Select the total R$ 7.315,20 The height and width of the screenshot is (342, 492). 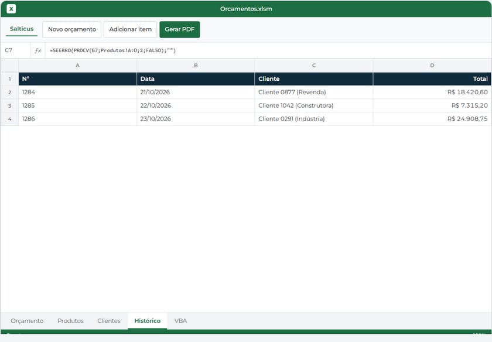(432, 105)
